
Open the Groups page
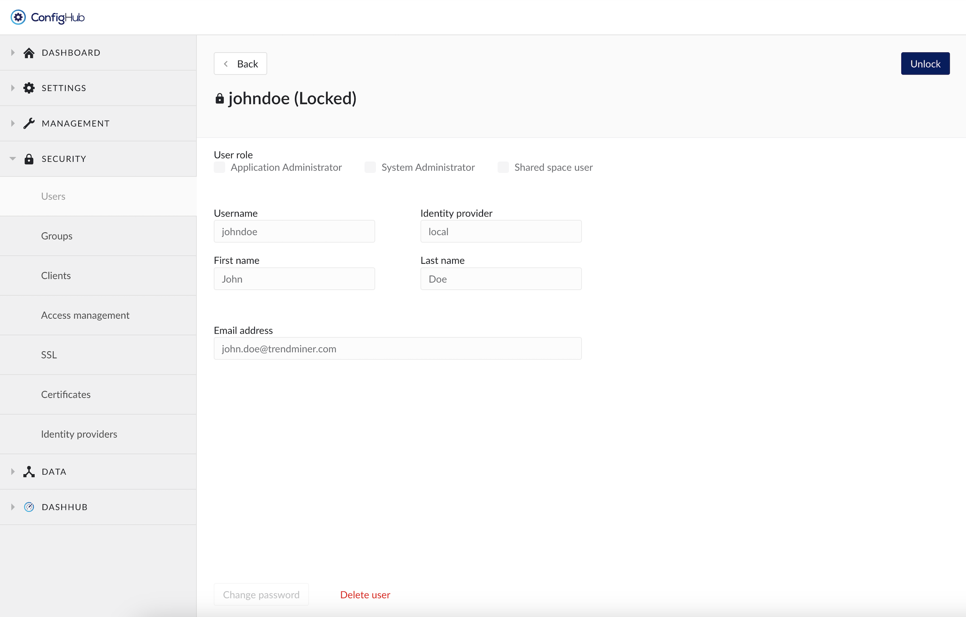(x=57, y=236)
